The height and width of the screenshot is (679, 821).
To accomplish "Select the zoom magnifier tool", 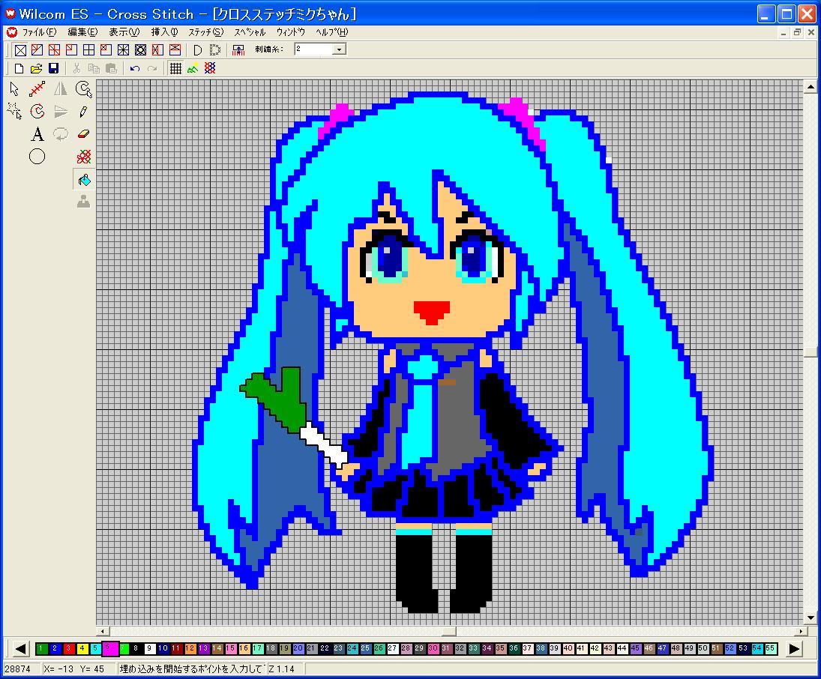I will pyautogui.click(x=84, y=89).
